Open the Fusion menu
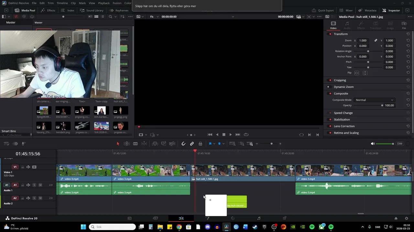 point(117,3)
